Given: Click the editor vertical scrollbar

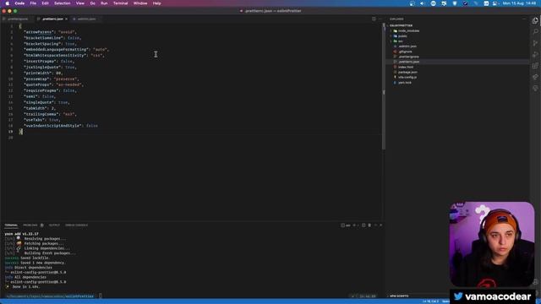Looking at the screenshot, I should tap(383, 86).
